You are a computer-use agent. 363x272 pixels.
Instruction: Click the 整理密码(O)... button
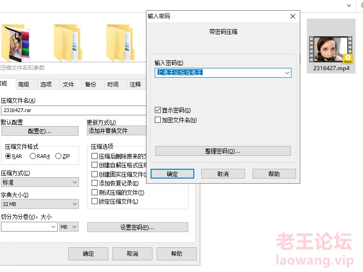point(223,151)
